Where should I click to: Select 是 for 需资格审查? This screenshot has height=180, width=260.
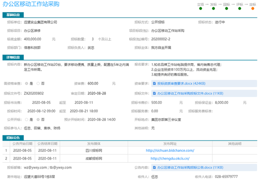point(26,83)
